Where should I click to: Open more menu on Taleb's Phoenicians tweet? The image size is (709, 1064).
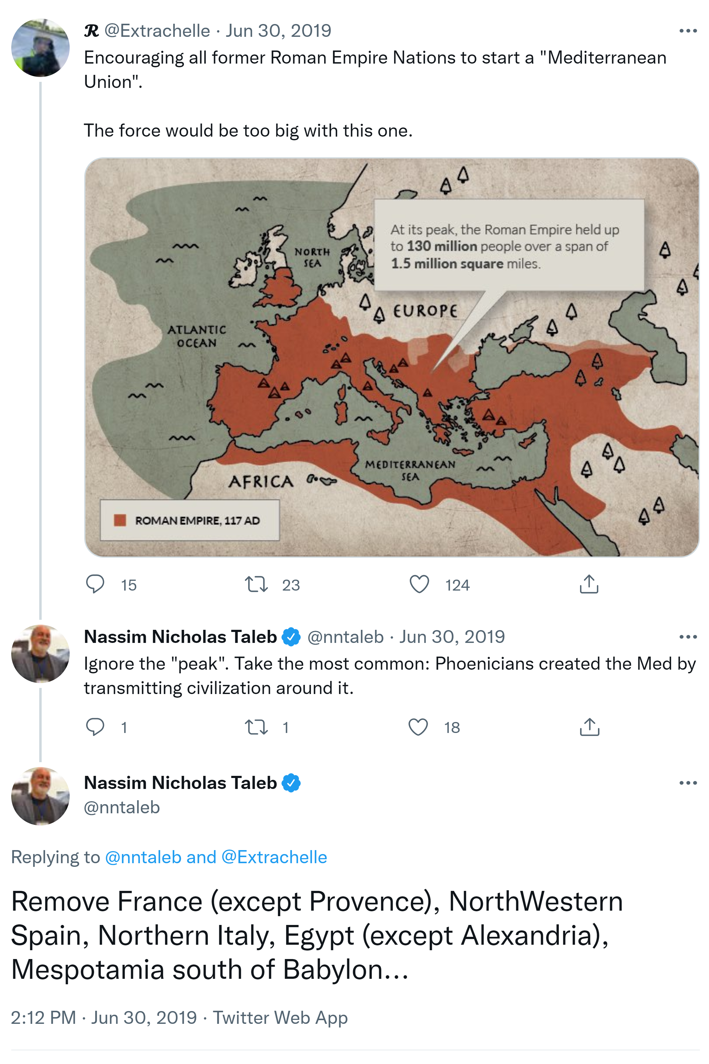pyautogui.click(x=688, y=637)
